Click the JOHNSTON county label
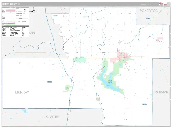 (161, 92)
